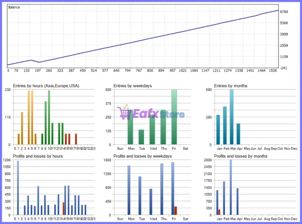302x224 pixels.
Task: Click the 230 value on hours entries axis
Action: click(x=8, y=90)
